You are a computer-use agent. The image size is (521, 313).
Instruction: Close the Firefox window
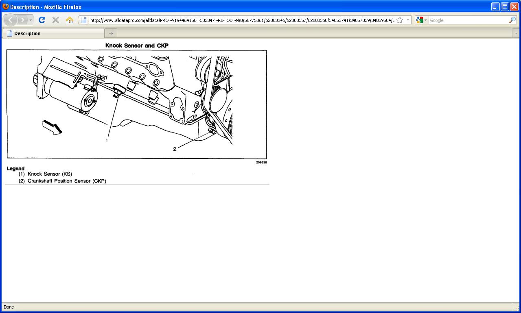[x=514, y=7]
